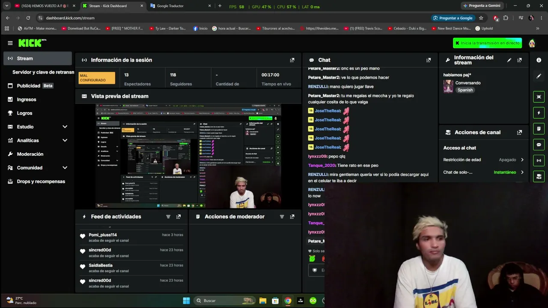Open a new browser tab
Screen dimensions: 548x308
click(220, 6)
